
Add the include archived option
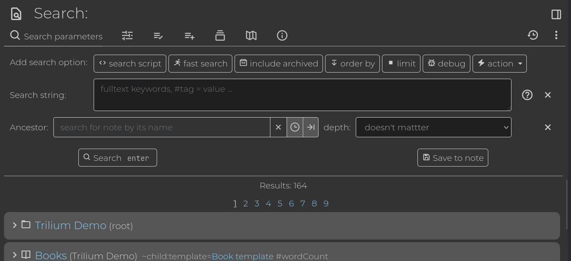point(279,63)
